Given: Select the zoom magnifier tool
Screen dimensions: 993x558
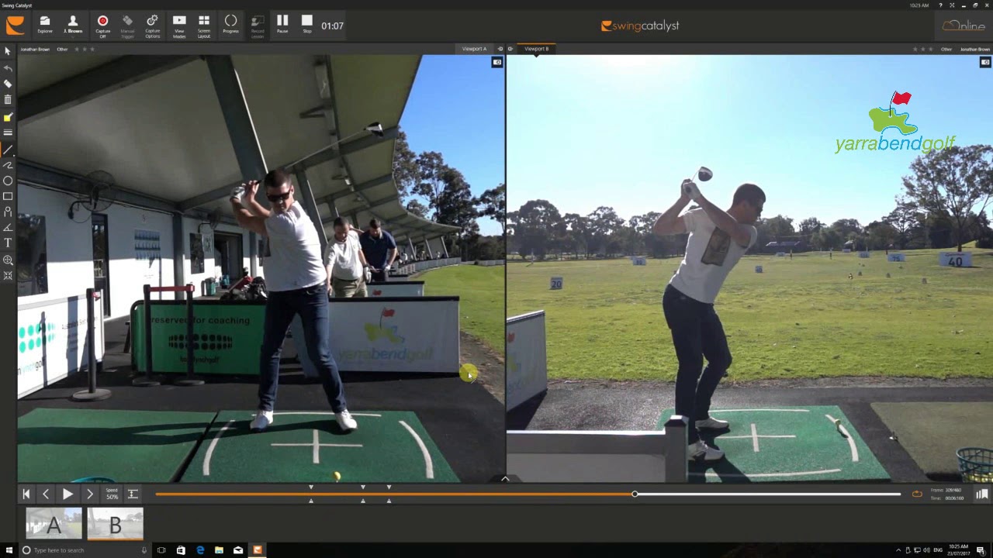Looking at the screenshot, I should click(x=8, y=260).
